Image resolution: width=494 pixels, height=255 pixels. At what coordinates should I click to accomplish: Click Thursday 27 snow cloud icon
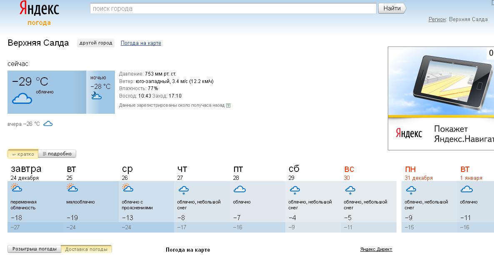tap(184, 190)
